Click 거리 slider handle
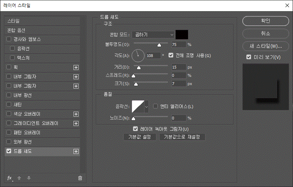The image size is (293, 187). (139, 68)
